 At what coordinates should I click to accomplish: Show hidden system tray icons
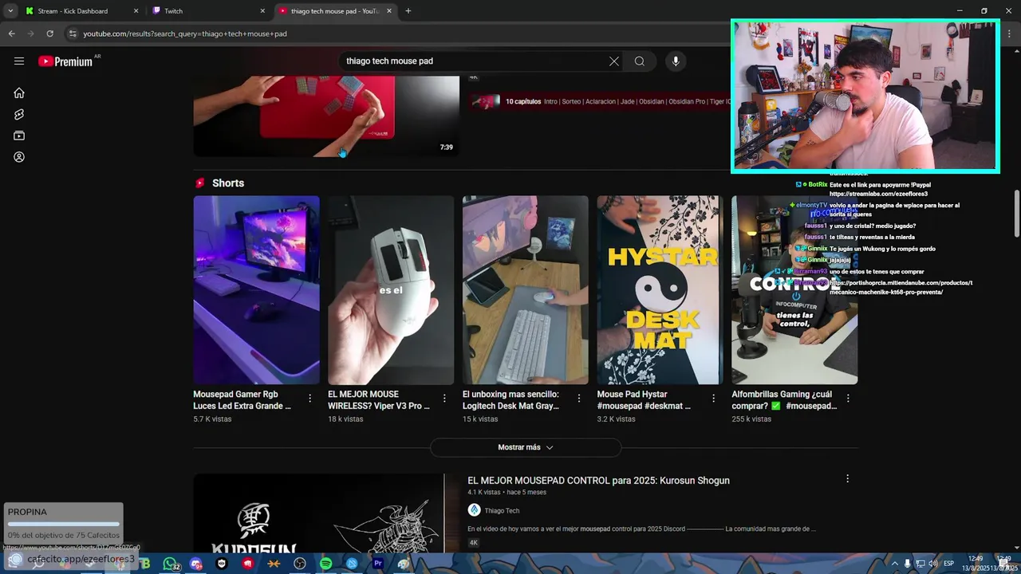tap(894, 564)
